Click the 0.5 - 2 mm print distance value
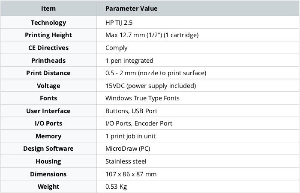Image resolution: width=300 pixels, height=193 pixels. pyautogui.click(x=156, y=73)
